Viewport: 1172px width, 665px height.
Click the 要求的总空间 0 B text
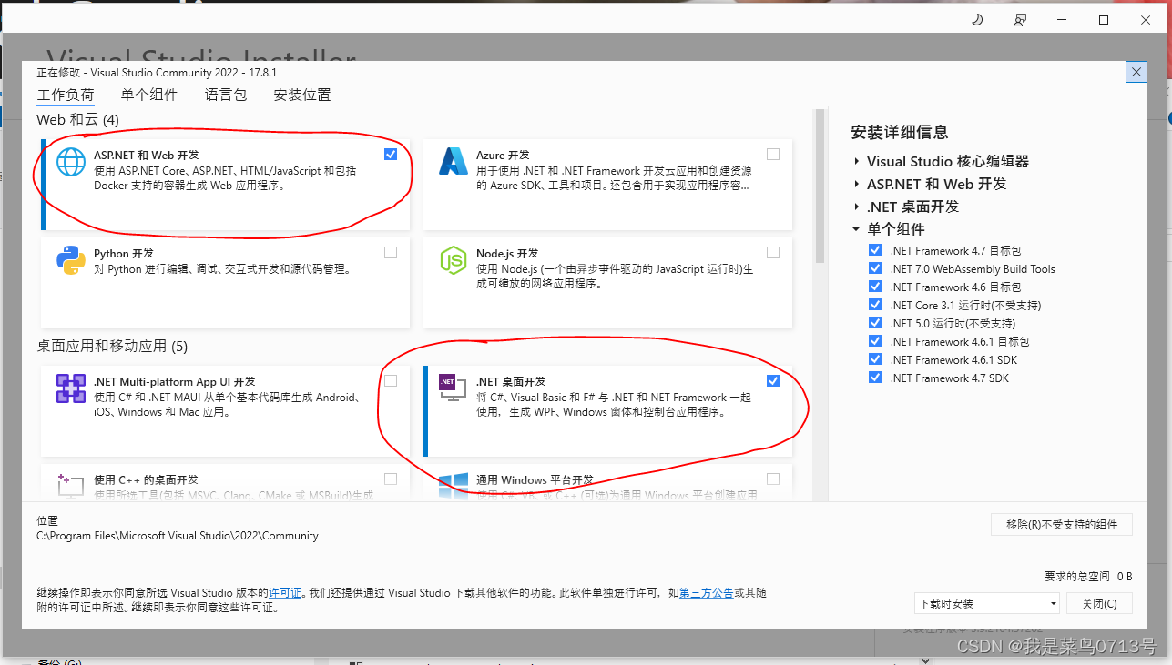[1088, 576]
